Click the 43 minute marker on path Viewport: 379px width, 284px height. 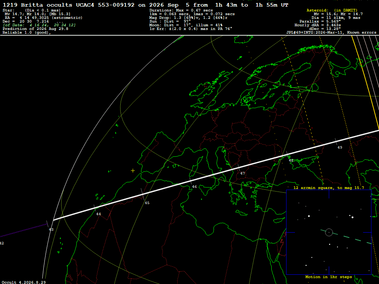tap(51, 229)
